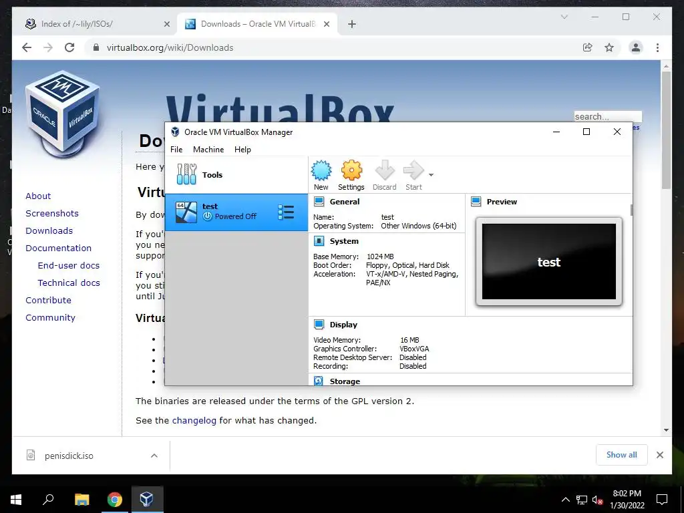Close the Chrome downloads bar
This screenshot has height=513, width=684.
[x=659, y=455]
